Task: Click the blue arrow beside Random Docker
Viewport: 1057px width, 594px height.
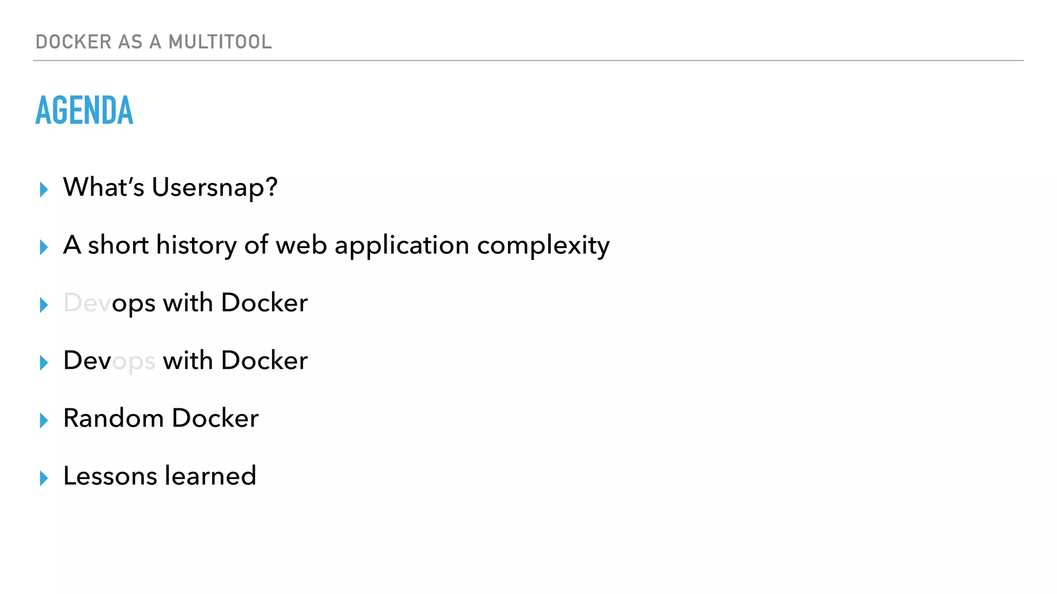Action: pos(44,420)
